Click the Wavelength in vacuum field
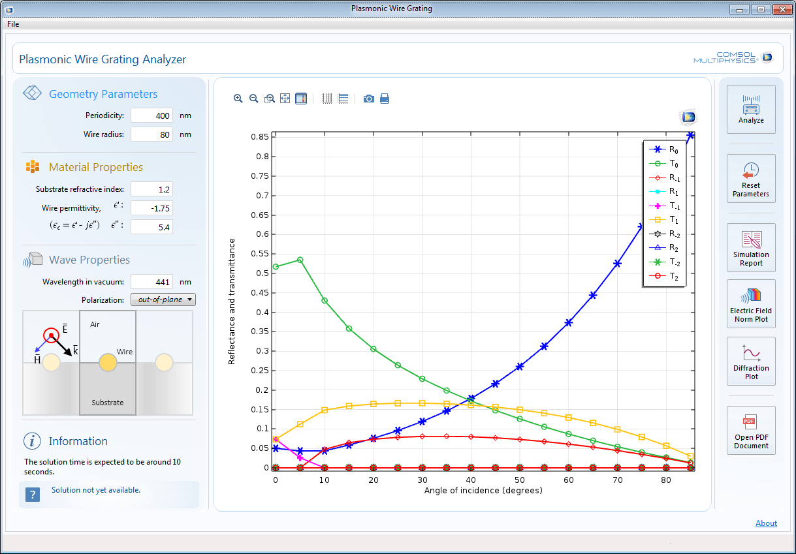This screenshot has height=554, width=796. [x=151, y=282]
